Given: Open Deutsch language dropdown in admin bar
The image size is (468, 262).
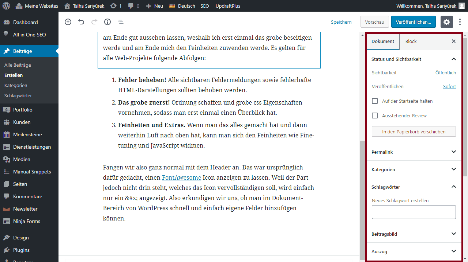Looking at the screenshot, I should pyautogui.click(x=182, y=6).
